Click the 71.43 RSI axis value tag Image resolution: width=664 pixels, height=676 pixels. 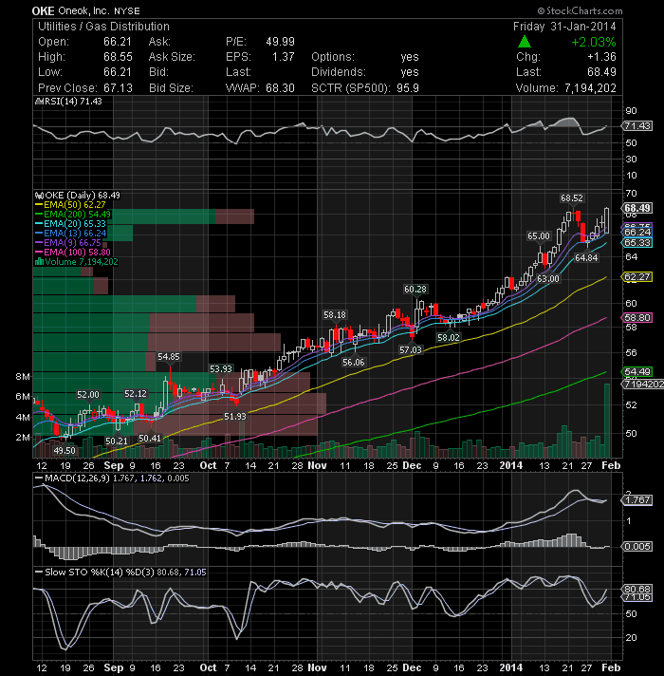[637, 126]
